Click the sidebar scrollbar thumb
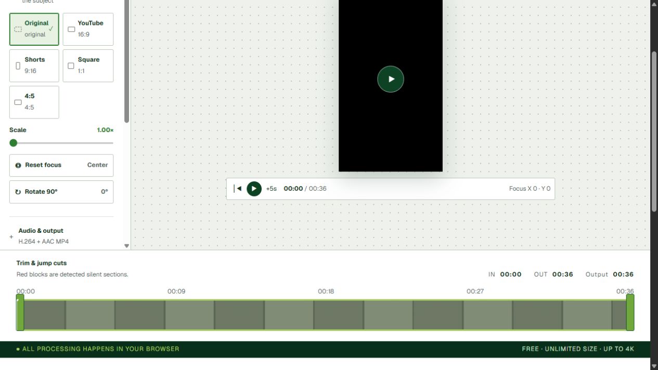This screenshot has height=370, width=658. [126, 61]
